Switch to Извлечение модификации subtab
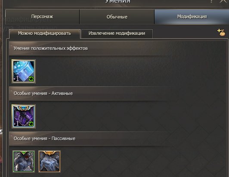 tap(117, 34)
